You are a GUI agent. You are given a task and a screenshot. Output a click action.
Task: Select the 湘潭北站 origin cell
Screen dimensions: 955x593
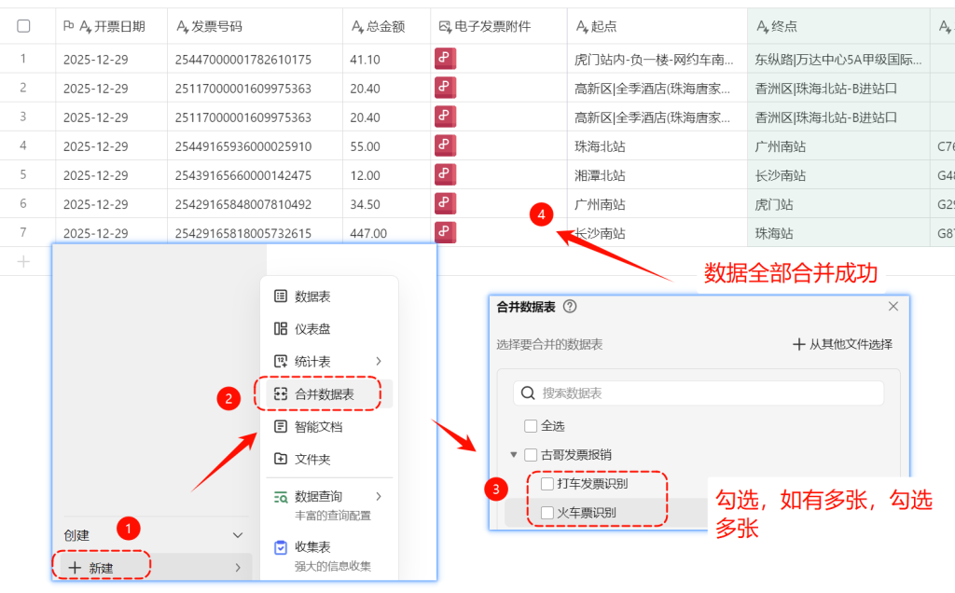tap(657, 175)
